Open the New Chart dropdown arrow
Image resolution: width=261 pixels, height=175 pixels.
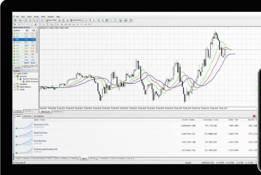(17, 20)
